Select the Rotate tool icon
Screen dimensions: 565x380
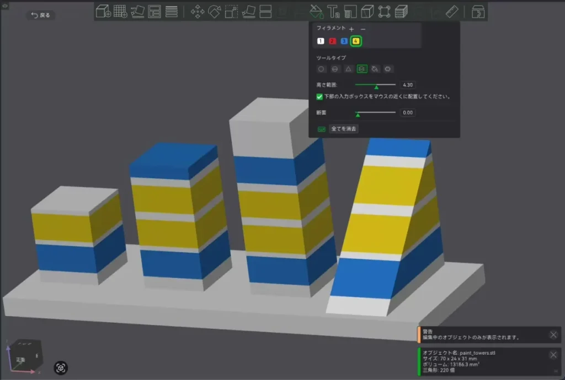coord(215,12)
